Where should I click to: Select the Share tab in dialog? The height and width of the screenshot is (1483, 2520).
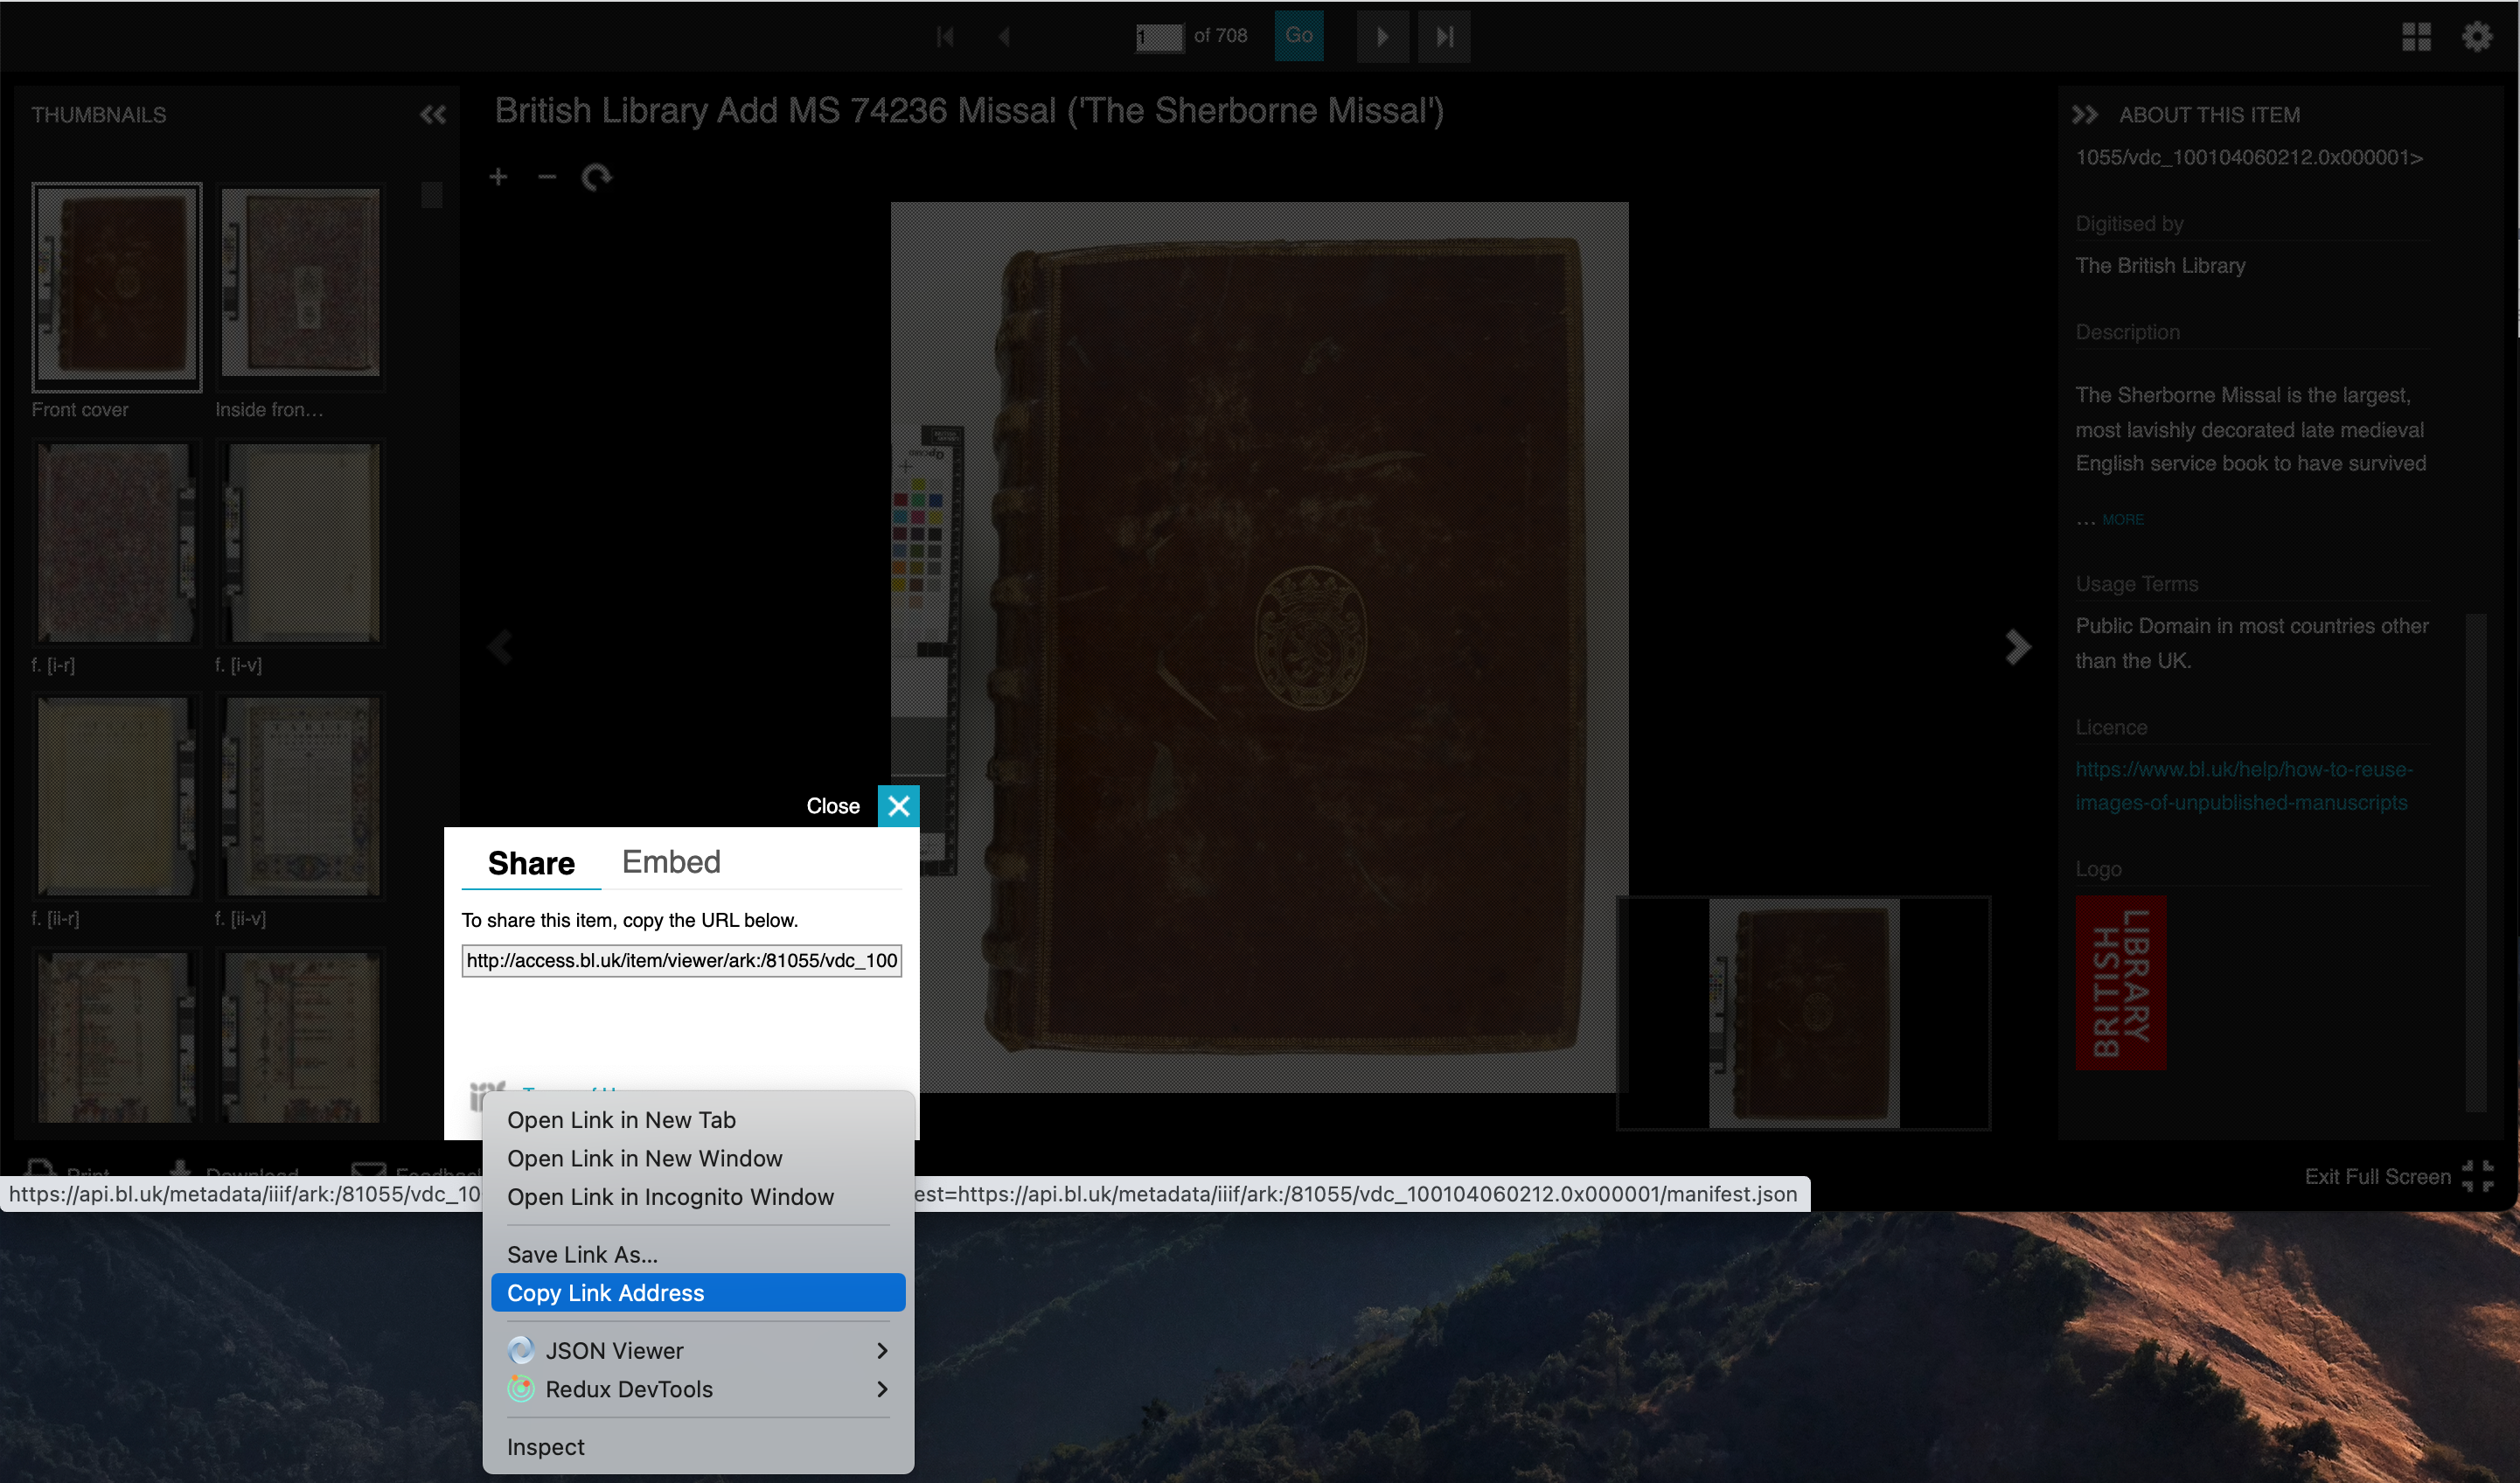(529, 861)
